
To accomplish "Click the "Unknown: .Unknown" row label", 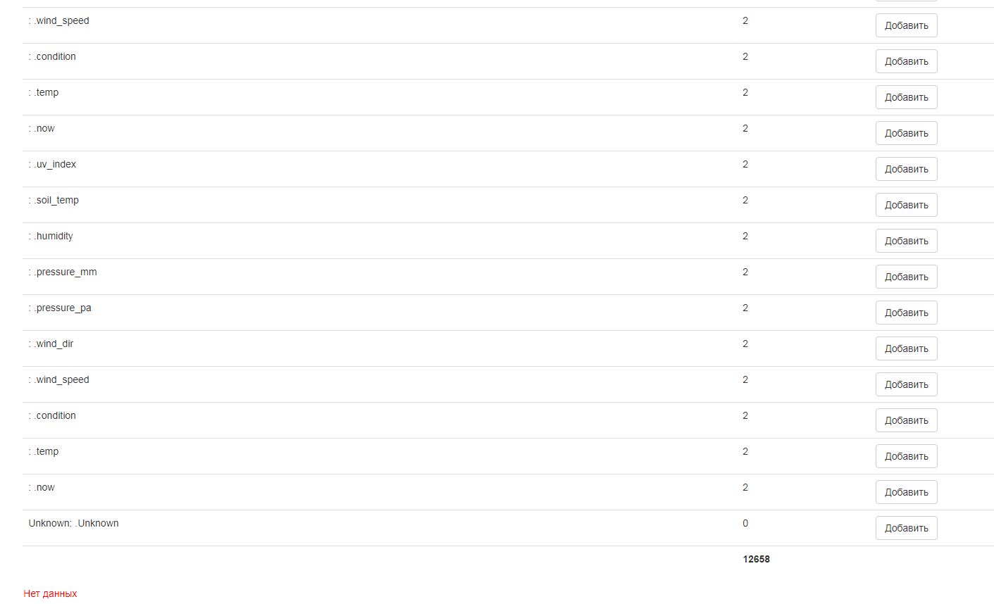I will coord(73,523).
